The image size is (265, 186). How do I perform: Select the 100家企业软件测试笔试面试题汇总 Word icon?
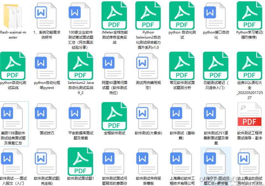click(x=79, y=16)
